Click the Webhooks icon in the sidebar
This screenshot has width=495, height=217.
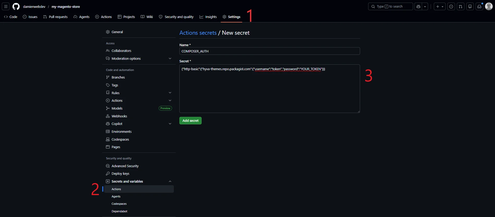[x=108, y=116]
